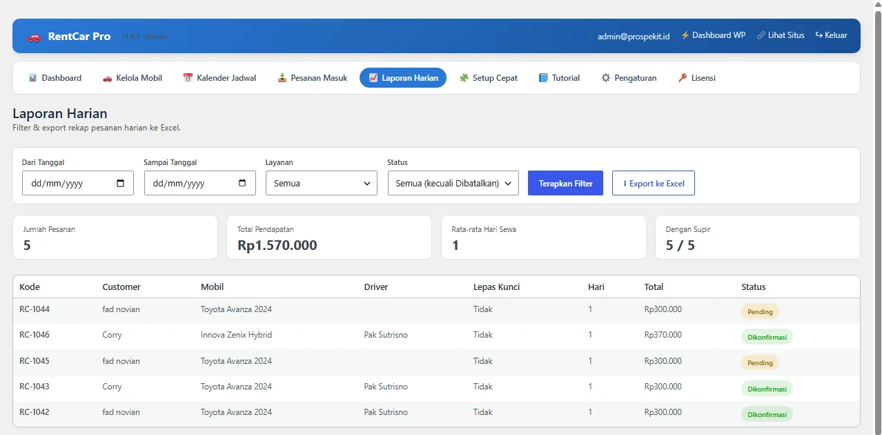Click the Total Pendapatan Rp1.570.000 value
This screenshot has height=435, width=882.
[277, 245]
